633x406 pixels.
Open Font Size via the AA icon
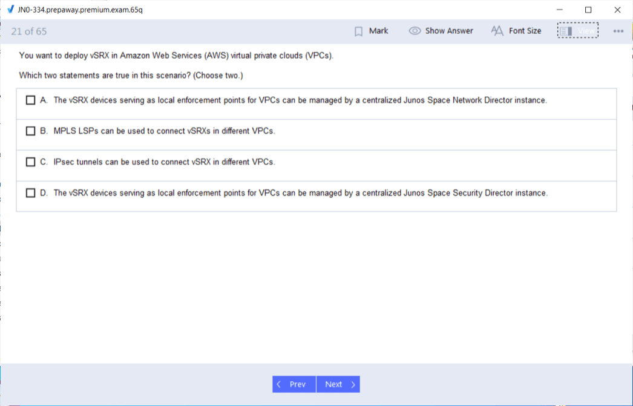click(x=497, y=31)
